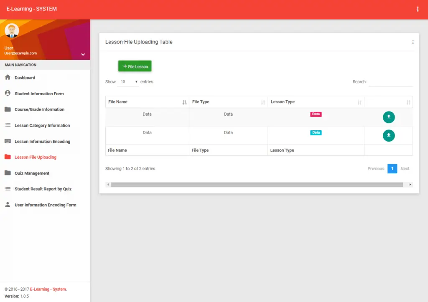The image size is (428, 302).
Task: Open the Course/Grade Information folder icon
Action: point(8,109)
